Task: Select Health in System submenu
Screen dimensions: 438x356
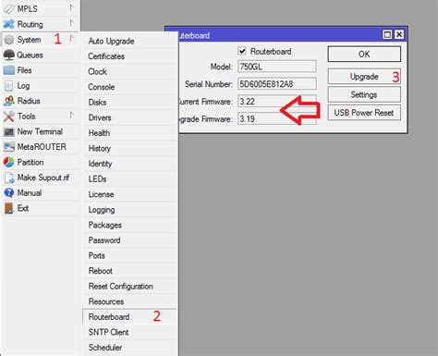Action: point(129,133)
